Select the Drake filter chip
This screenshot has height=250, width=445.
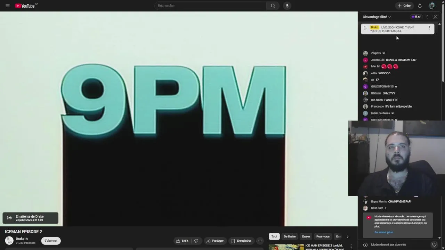306,236
